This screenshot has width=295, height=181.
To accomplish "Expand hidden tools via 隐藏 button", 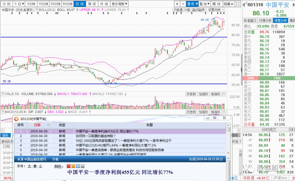I will click(x=228, y=4).
